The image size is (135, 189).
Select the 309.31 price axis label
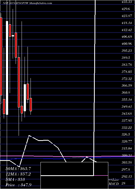pos(126,156)
